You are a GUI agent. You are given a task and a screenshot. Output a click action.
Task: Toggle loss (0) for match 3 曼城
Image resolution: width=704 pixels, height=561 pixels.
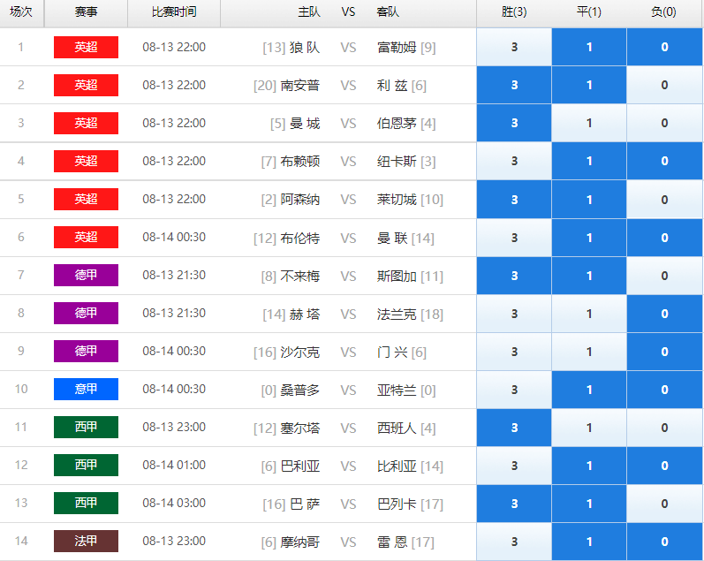(x=664, y=123)
